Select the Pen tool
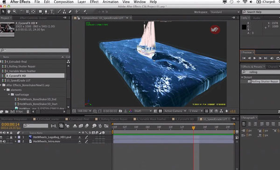 (46, 12)
